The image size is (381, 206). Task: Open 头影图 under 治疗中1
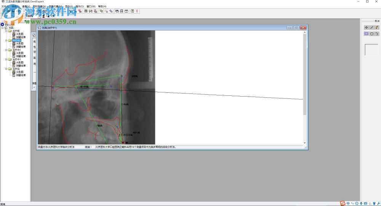(x=20, y=44)
